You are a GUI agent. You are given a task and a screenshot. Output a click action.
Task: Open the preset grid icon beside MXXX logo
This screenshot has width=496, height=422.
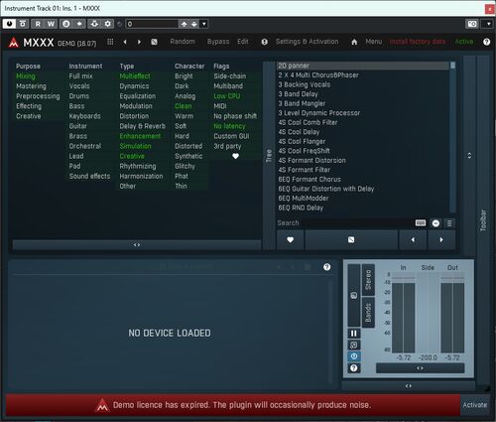(x=110, y=42)
